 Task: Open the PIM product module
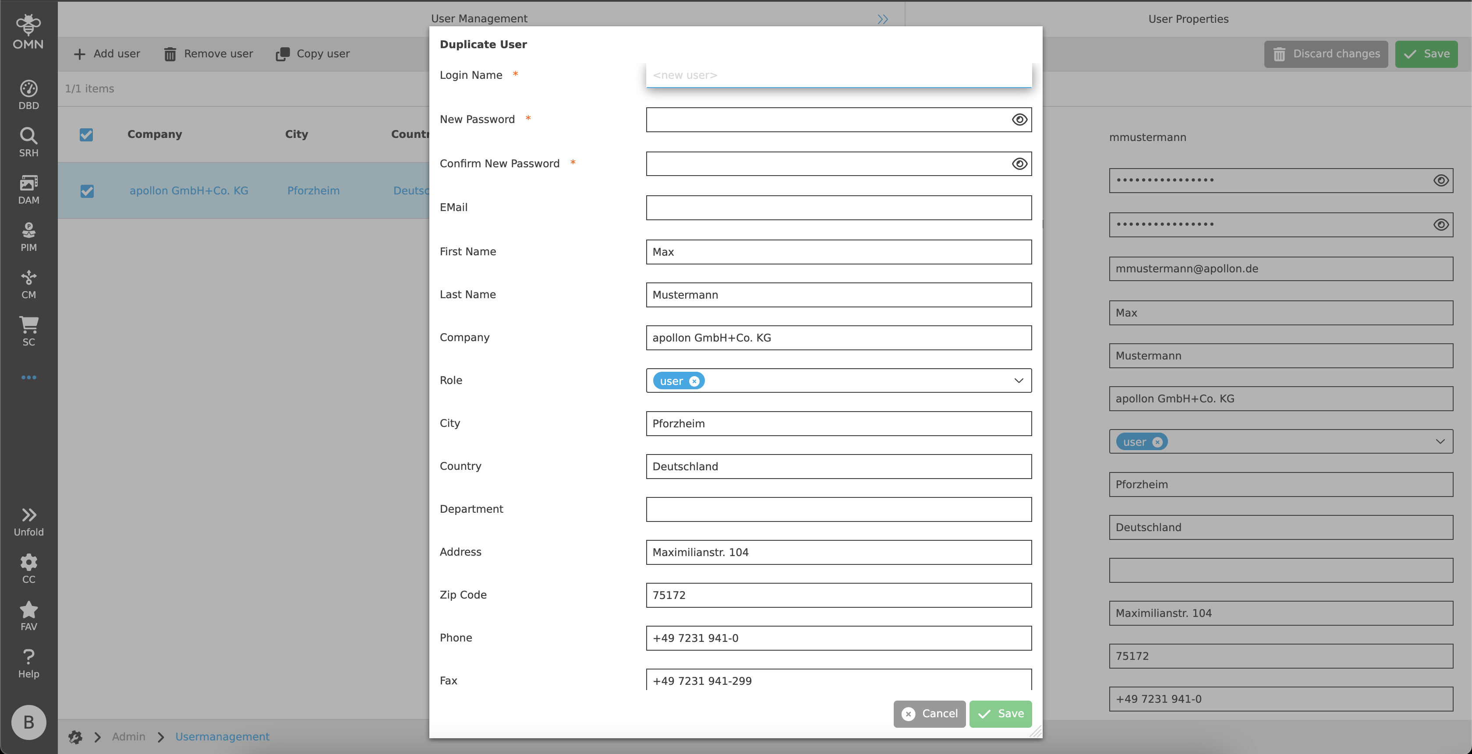[28, 236]
